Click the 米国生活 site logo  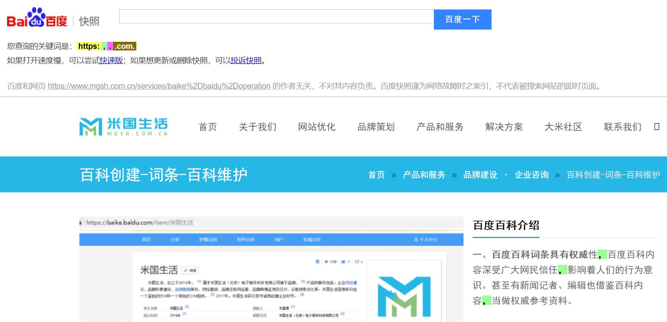(123, 127)
